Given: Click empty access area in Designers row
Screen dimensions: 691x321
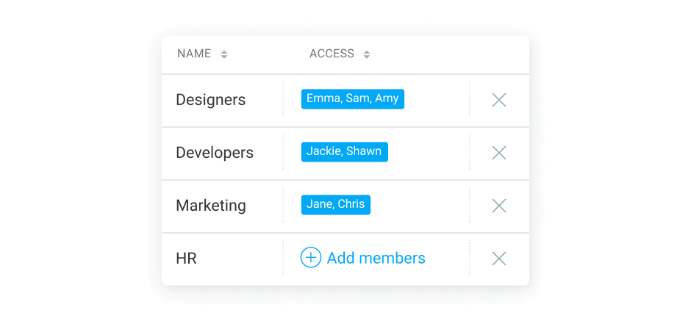Looking at the screenshot, I should 436,100.
